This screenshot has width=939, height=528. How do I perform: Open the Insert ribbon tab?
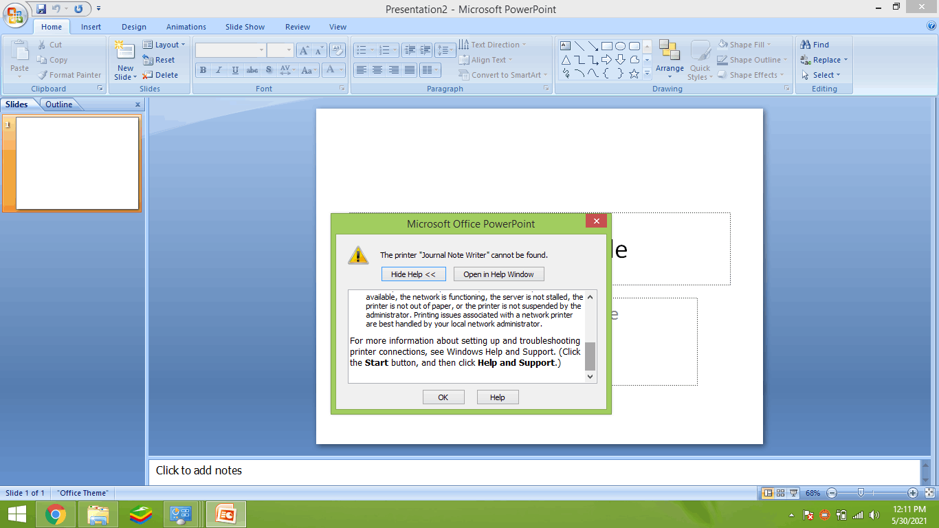click(91, 27)
